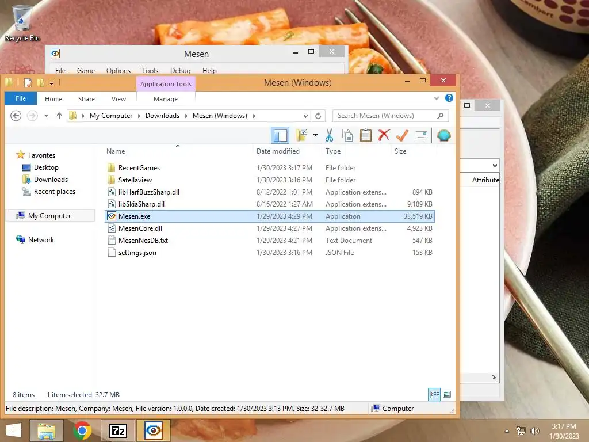The image size is (589, 442).
Task: Click the teal shell icon in toolbar
Action: coord(443,135)
